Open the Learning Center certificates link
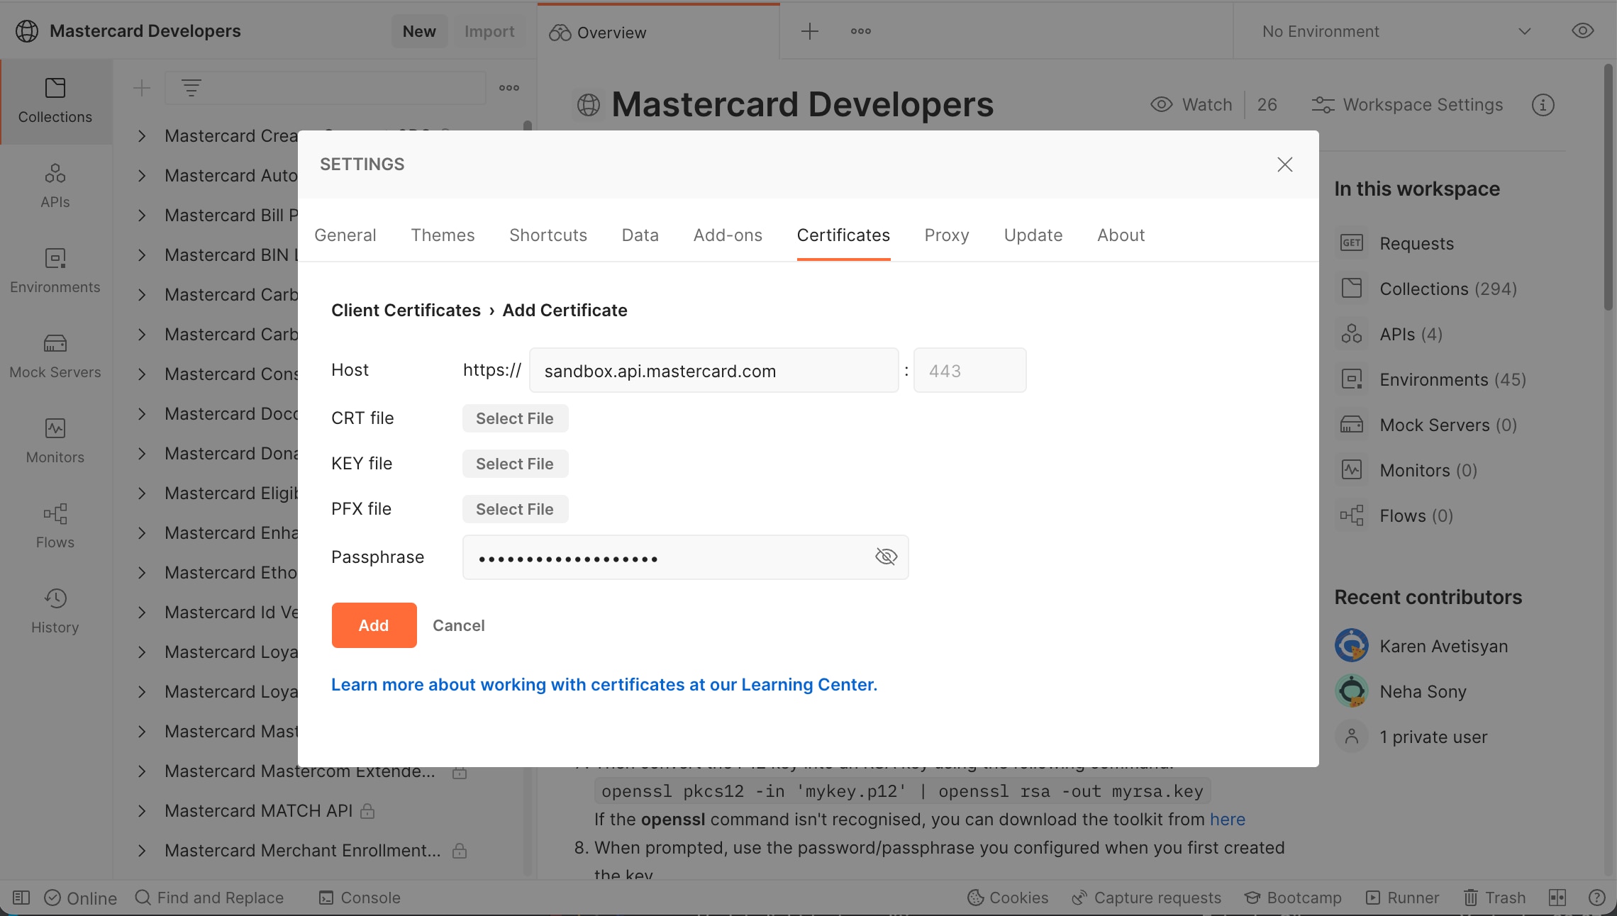1617x916 pixels. [604, 684]
